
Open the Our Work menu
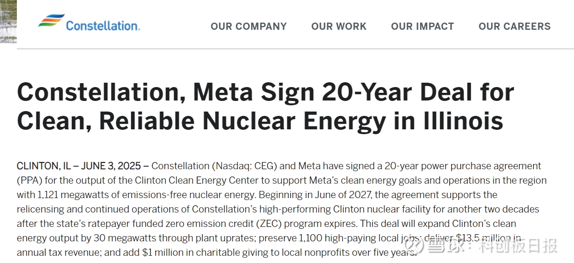[339, 26]
